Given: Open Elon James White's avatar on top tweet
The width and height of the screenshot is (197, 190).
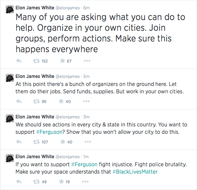Looking at the screenshot, I should pos(10,9).
